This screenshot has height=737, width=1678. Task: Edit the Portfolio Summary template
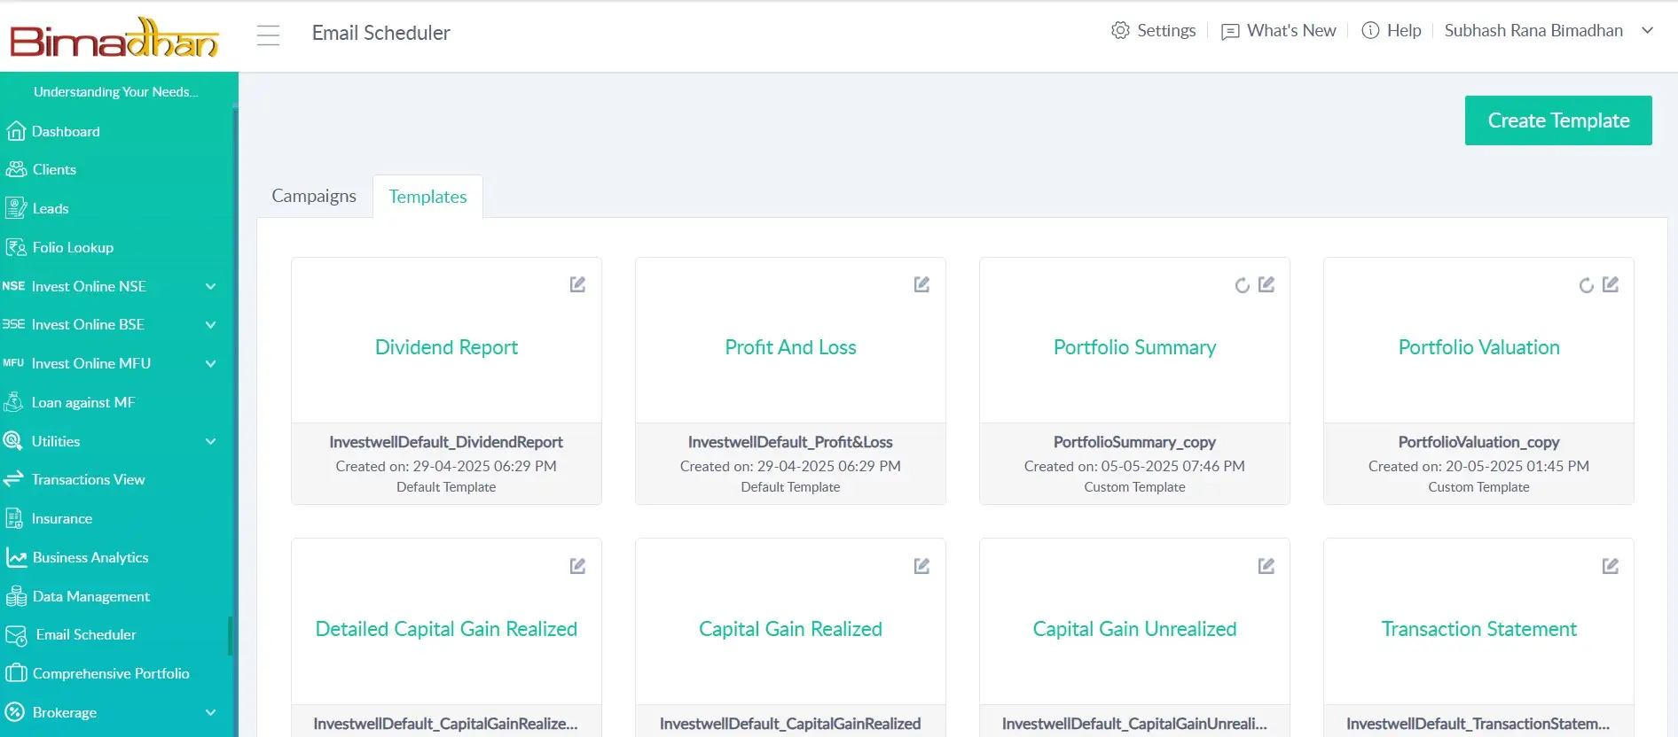(x=1266, y=284)
